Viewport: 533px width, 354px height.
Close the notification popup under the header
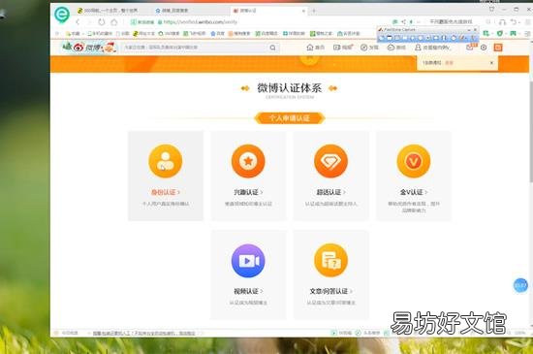tap(491, 63)
